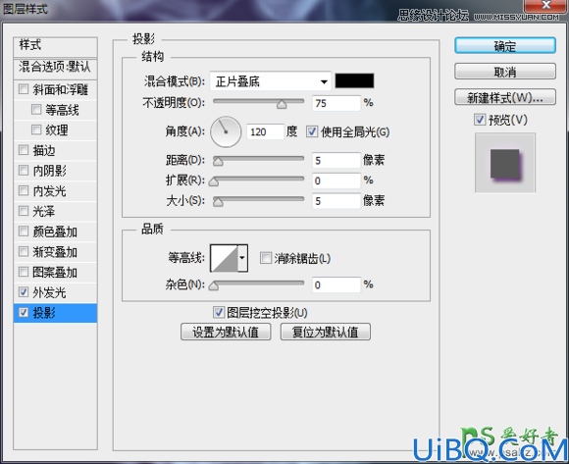Open the 内发光 settings entry
This screenshot has width=569, height=464.
click(x=50, y=191)
